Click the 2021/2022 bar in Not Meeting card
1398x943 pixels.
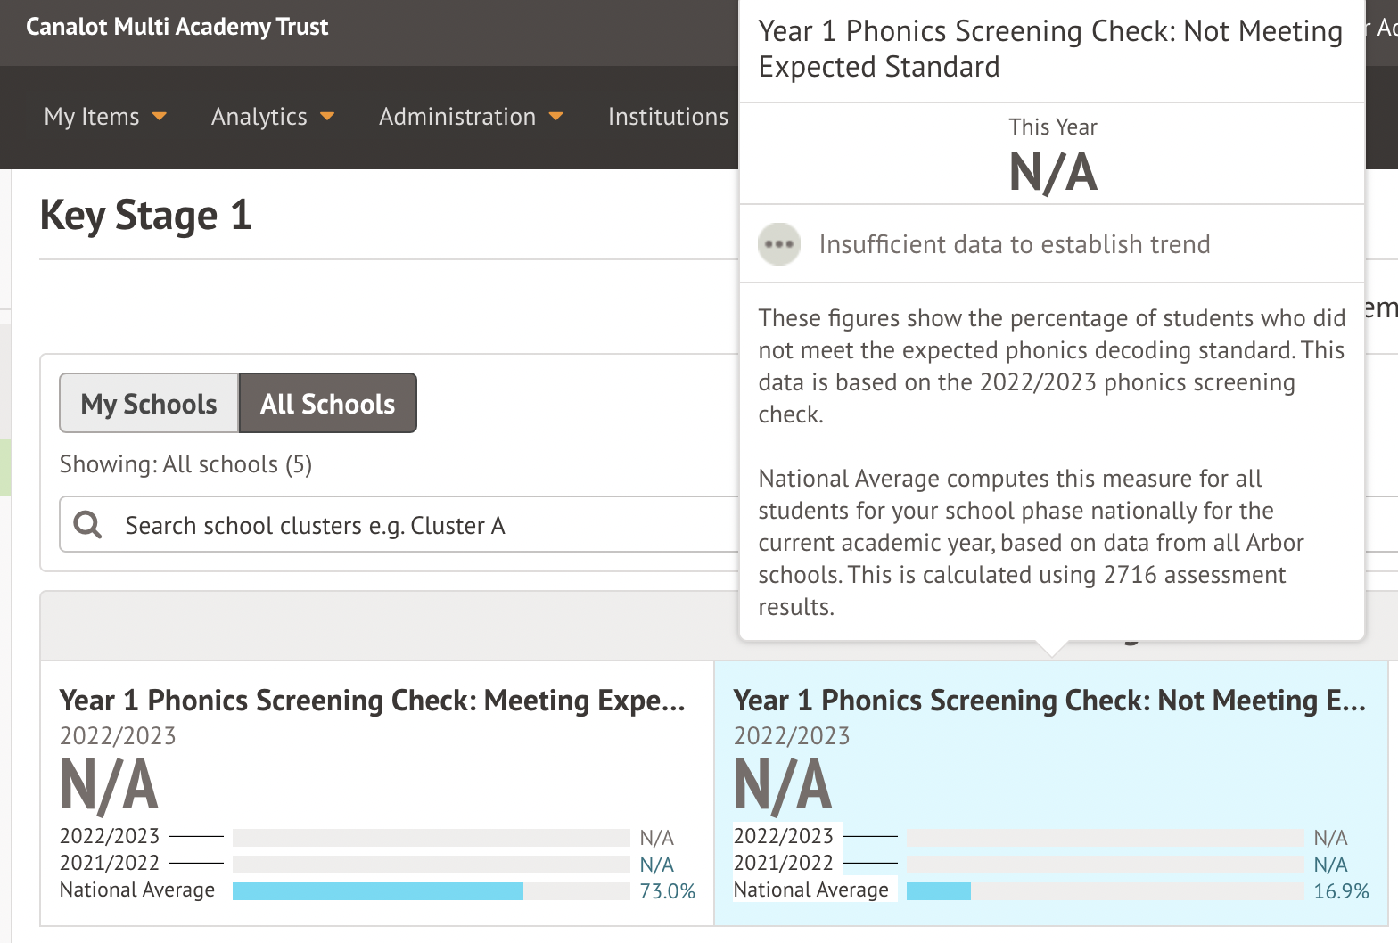point(1105,865)
